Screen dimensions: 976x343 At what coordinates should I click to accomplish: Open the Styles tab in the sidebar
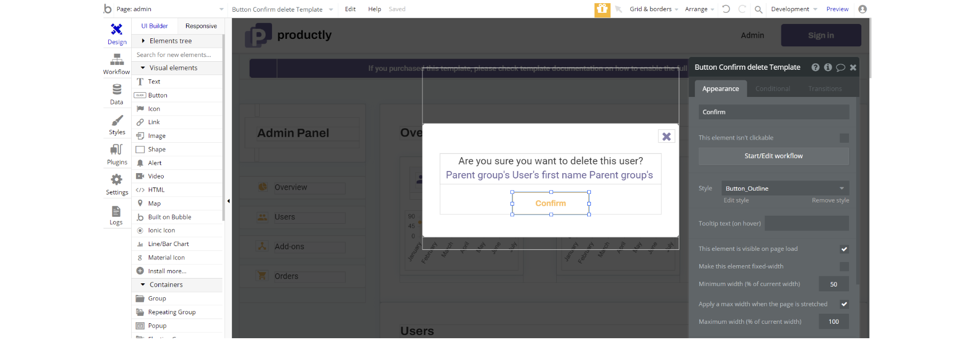coord(117,125)
